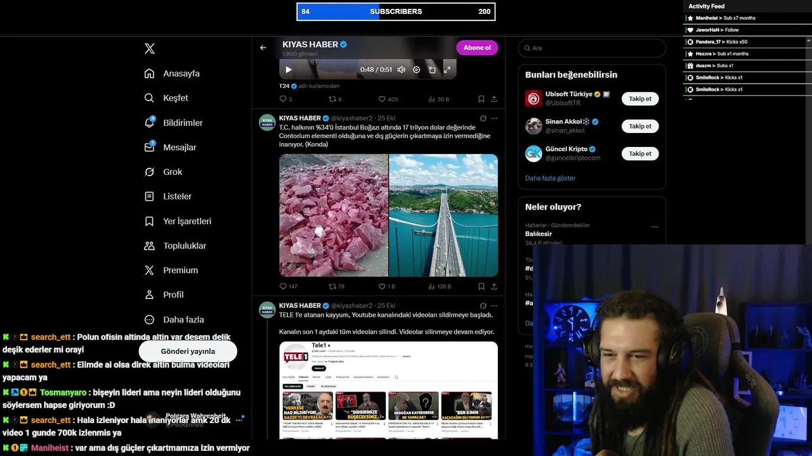Image resolution: width=812 pixels, height=456 pixels.
Task: Open the Tele1 YouTube screenshot image
Action: coord(388,390)
